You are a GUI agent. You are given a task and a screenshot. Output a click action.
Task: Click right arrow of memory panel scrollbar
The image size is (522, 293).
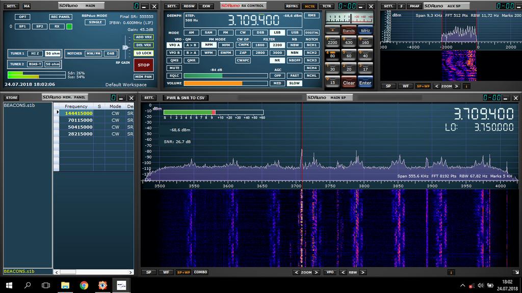pyautogui.click(x=130, y=272)
